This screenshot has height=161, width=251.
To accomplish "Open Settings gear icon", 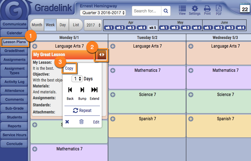I will [195, 9].
